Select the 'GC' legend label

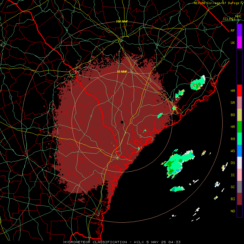click(x=233, y=187)
